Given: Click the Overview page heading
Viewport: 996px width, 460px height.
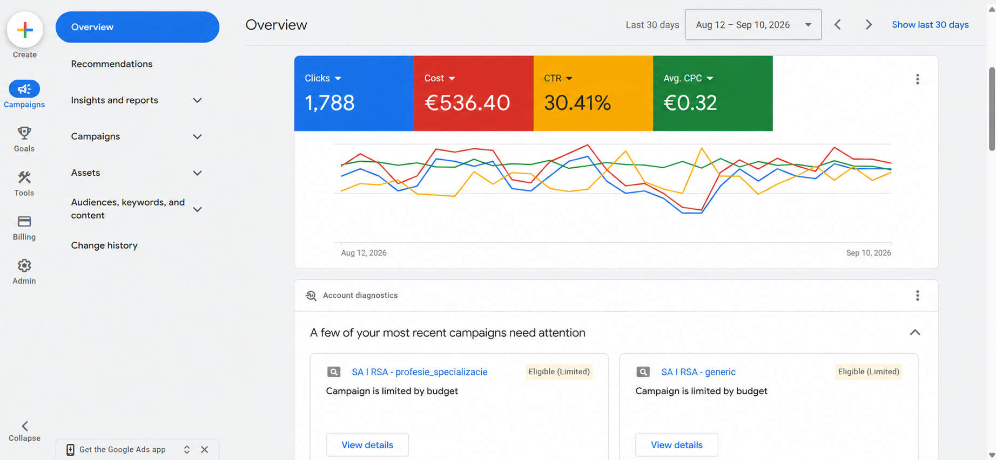Looking at the screenshot, I should (276, 25).
